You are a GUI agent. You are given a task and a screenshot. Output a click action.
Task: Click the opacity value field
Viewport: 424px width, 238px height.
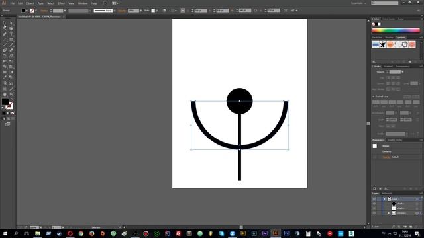click(x=133, y=11)
